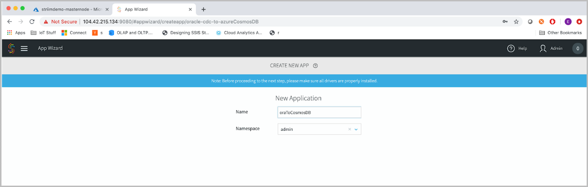Expand the Namespace dropdown arrow
The width and height of the screenshot is (588, 187).
point(356,129)
